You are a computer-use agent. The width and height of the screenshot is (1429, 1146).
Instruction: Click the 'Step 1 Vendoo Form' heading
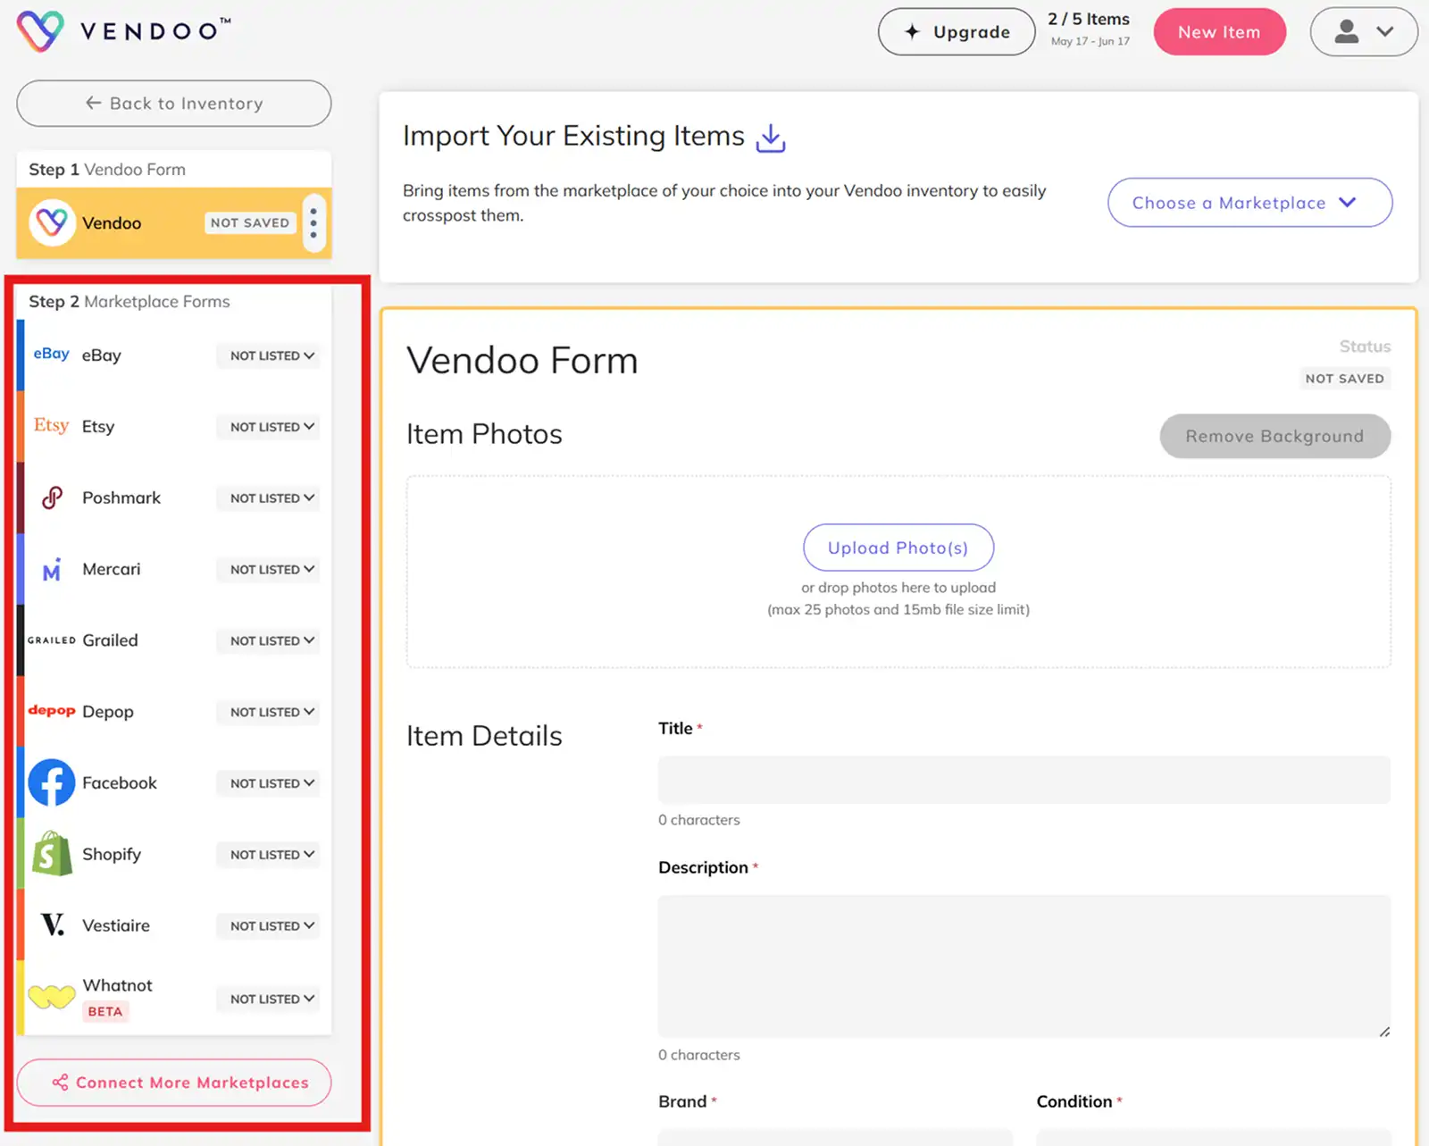click(107, 170)
